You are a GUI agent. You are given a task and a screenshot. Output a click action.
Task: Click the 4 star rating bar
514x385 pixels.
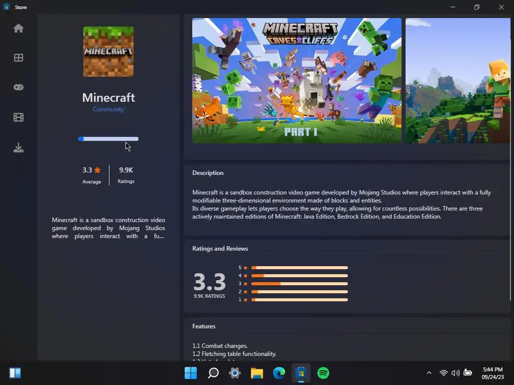click(299, 276)
